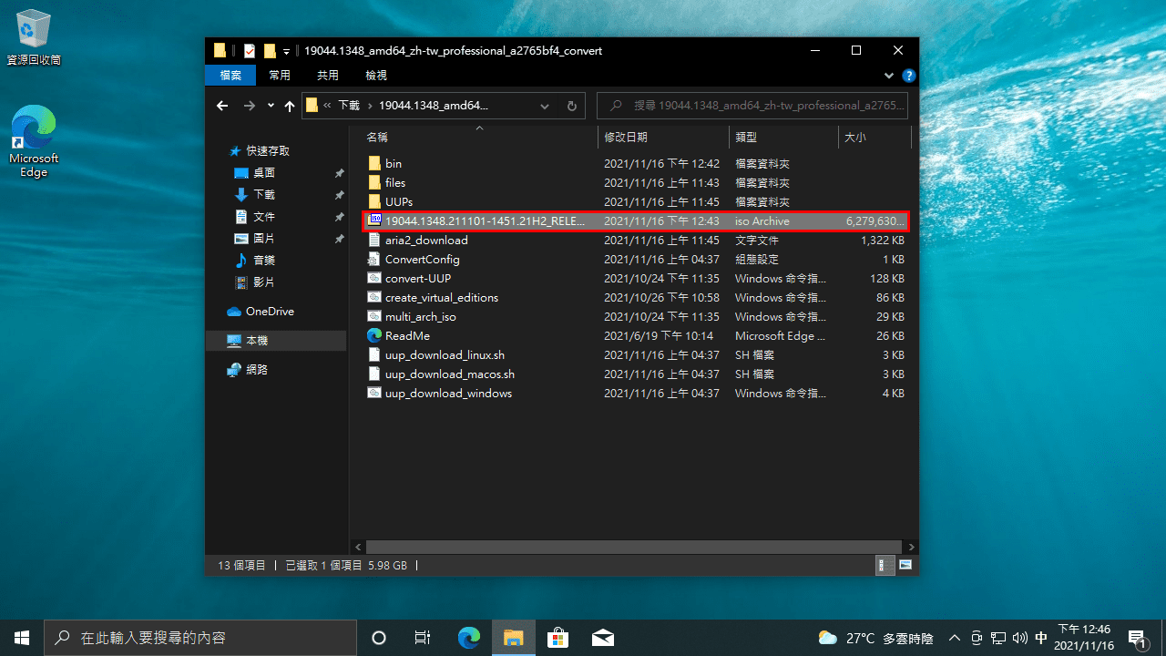The image size is (1166, 656).
Task: Select 本機 in the navigation pane
Action: (x=257, y=341)
